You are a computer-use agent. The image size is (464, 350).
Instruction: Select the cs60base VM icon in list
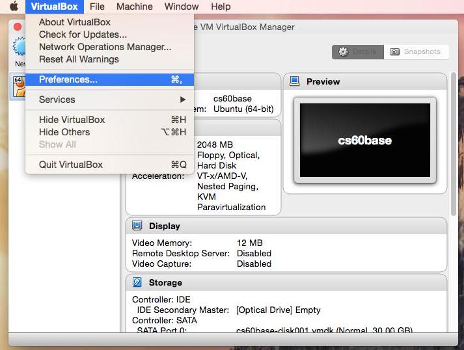pyautogui.click(x=19, y=87)
